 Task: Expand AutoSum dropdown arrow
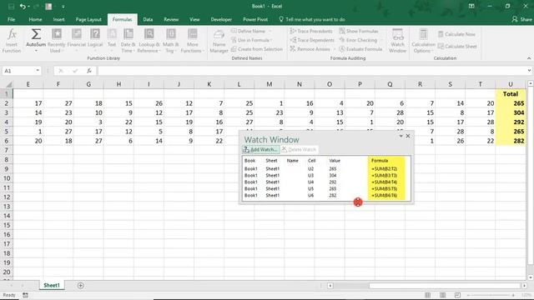[36, 51]
